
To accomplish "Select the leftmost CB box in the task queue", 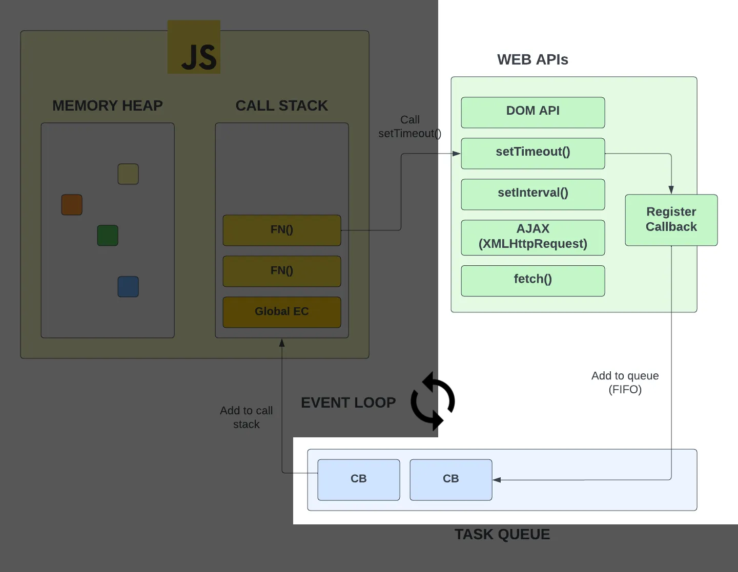I will pyautogui.click(x=358, y=479).
